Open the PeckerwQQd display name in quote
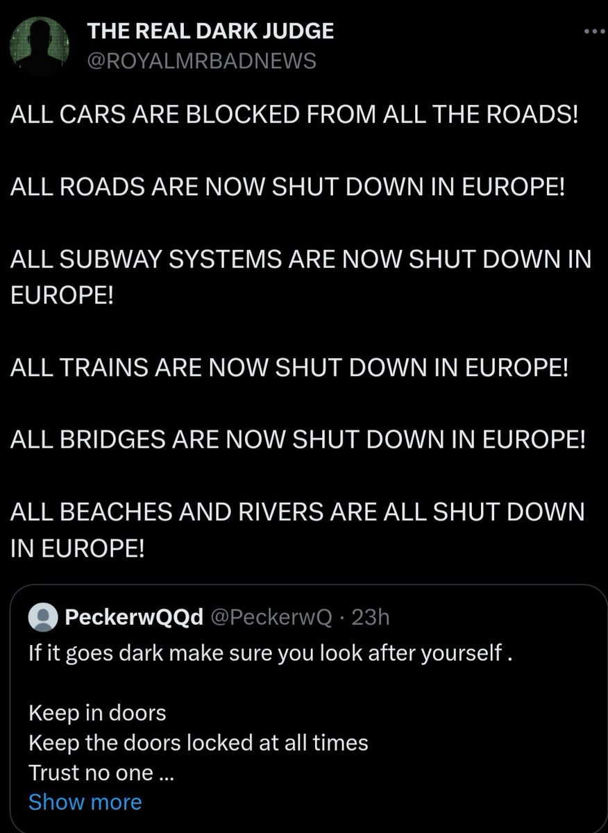Image resolution: width=608 pixels, height=833 pixels. tap(133, 617)
